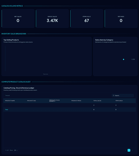Click the 0.0% legend value
Screen dimensions: 139x156
(133, 59)
